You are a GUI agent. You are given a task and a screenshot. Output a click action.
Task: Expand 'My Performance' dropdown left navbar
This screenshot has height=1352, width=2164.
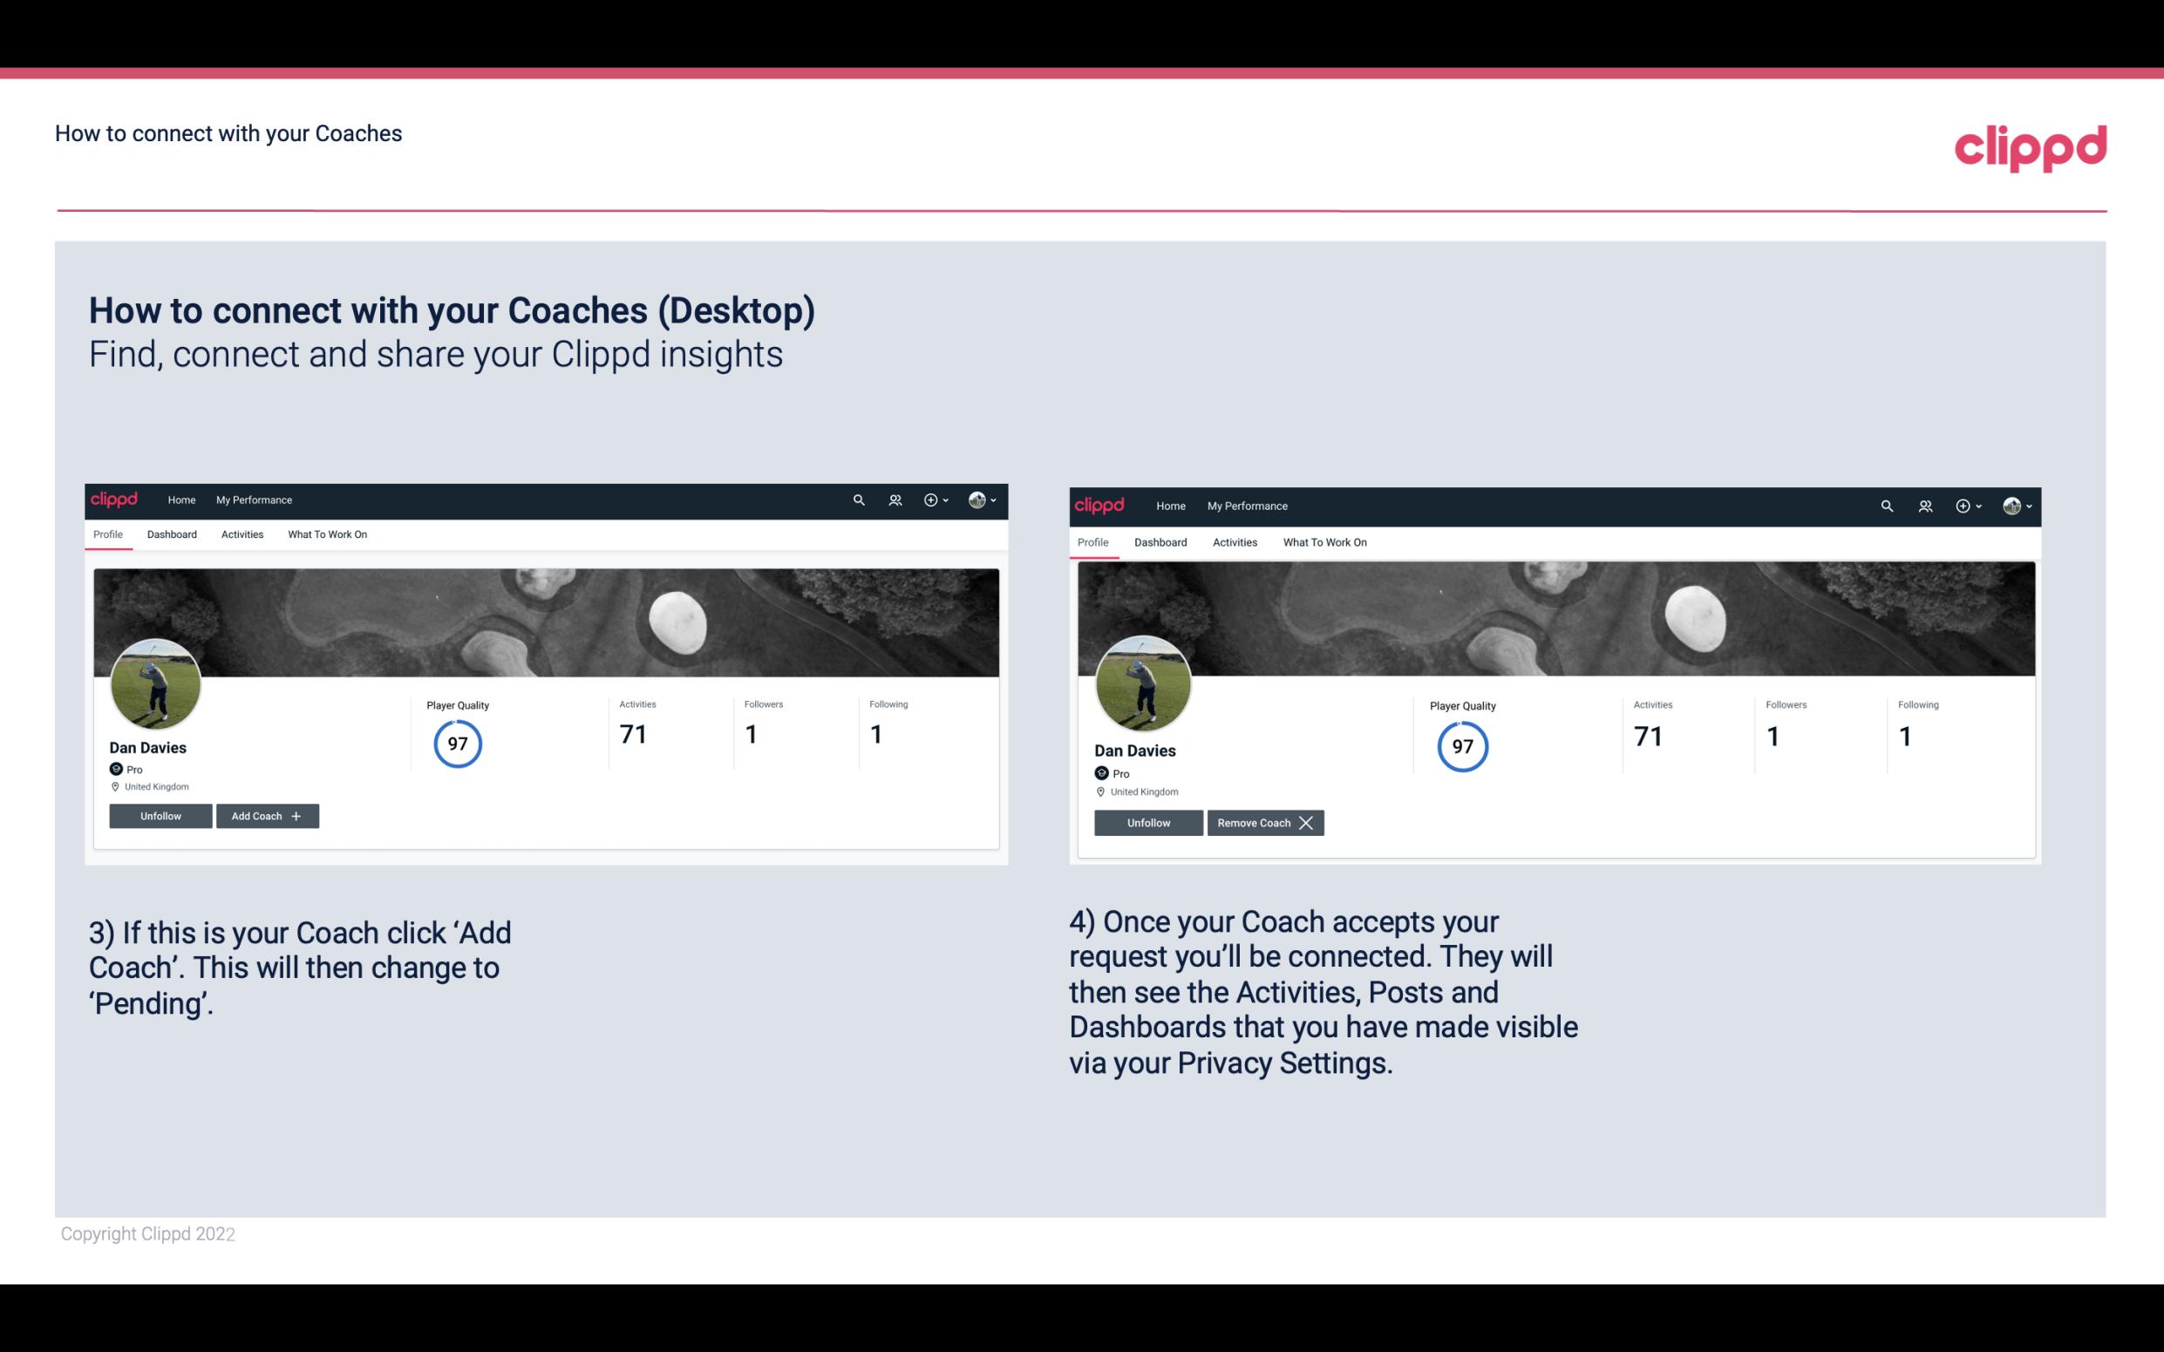point(252,500)
